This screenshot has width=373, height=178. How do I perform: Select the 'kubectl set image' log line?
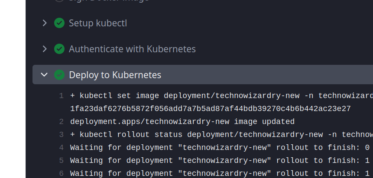[221, 96]
